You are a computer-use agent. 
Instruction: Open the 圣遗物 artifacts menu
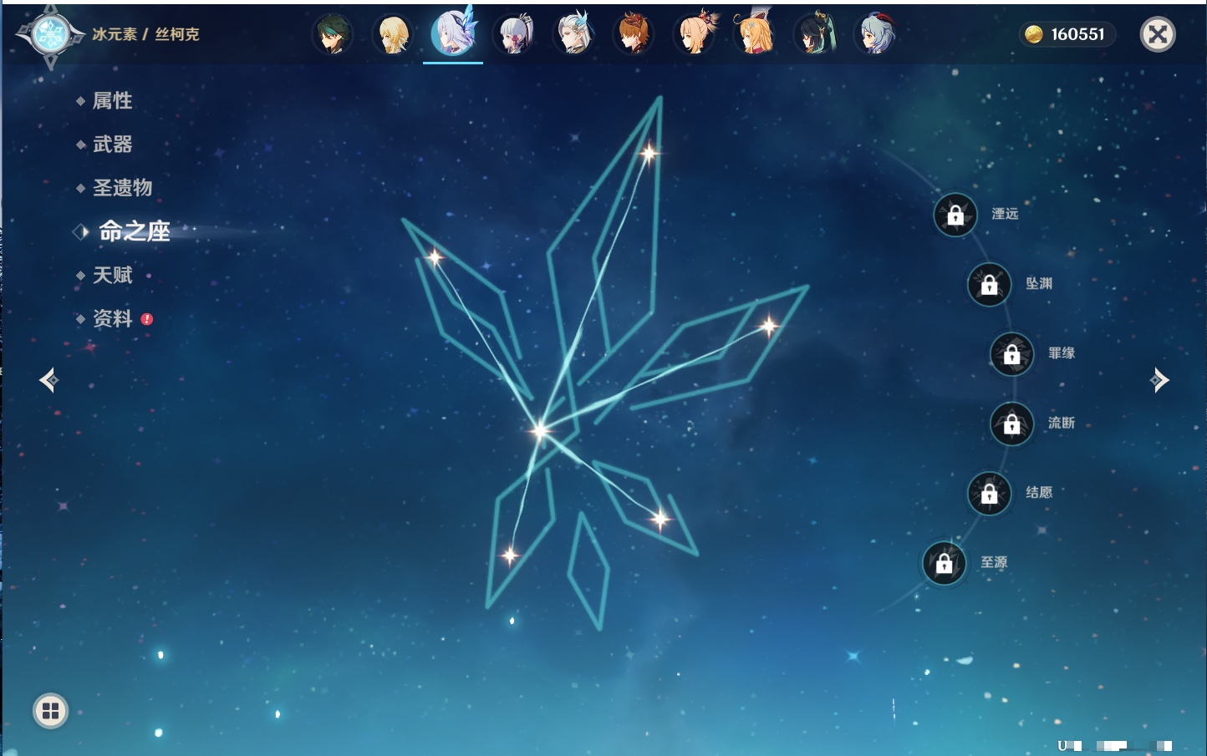point(122,188)
